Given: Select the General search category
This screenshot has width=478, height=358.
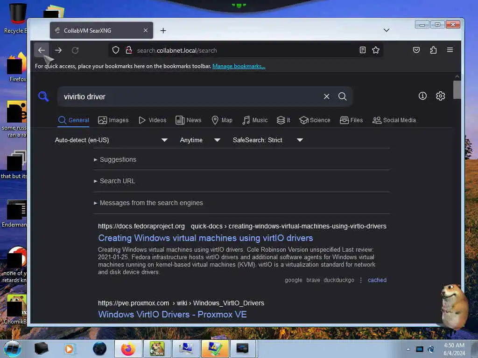Looking at the screenshot, I should click(73, 120).
